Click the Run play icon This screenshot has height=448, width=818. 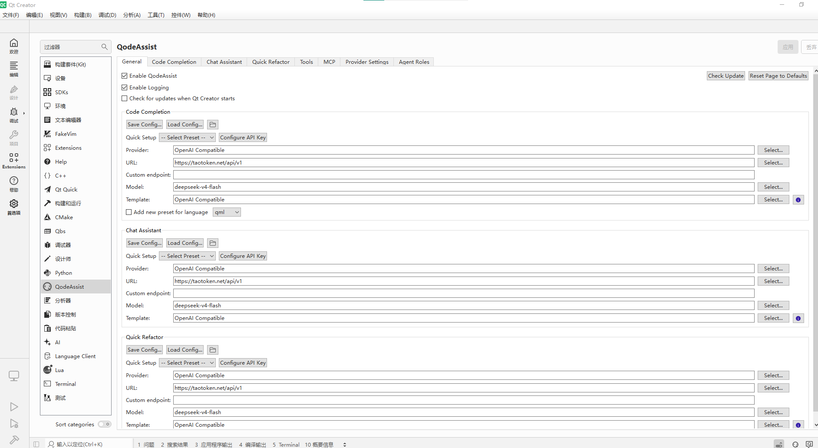click(x=14, y=407)
